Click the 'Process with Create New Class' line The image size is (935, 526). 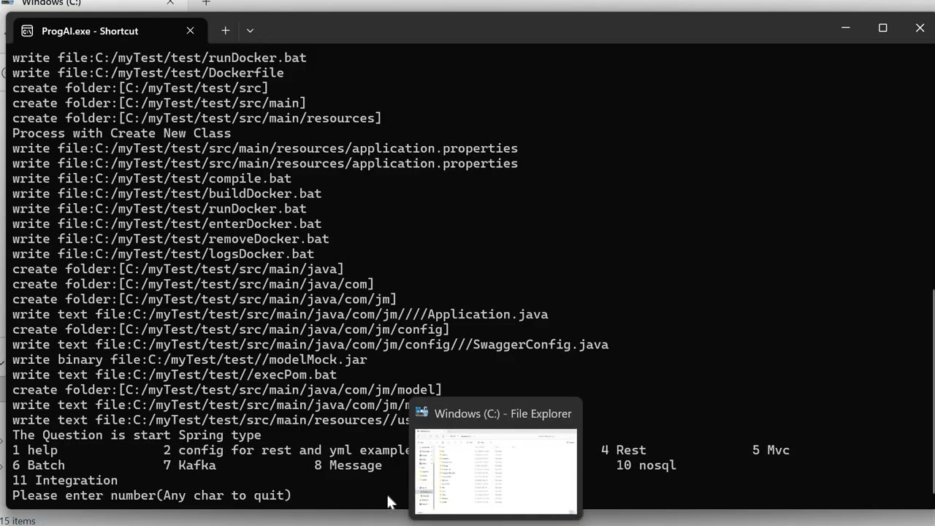[121, 133]
